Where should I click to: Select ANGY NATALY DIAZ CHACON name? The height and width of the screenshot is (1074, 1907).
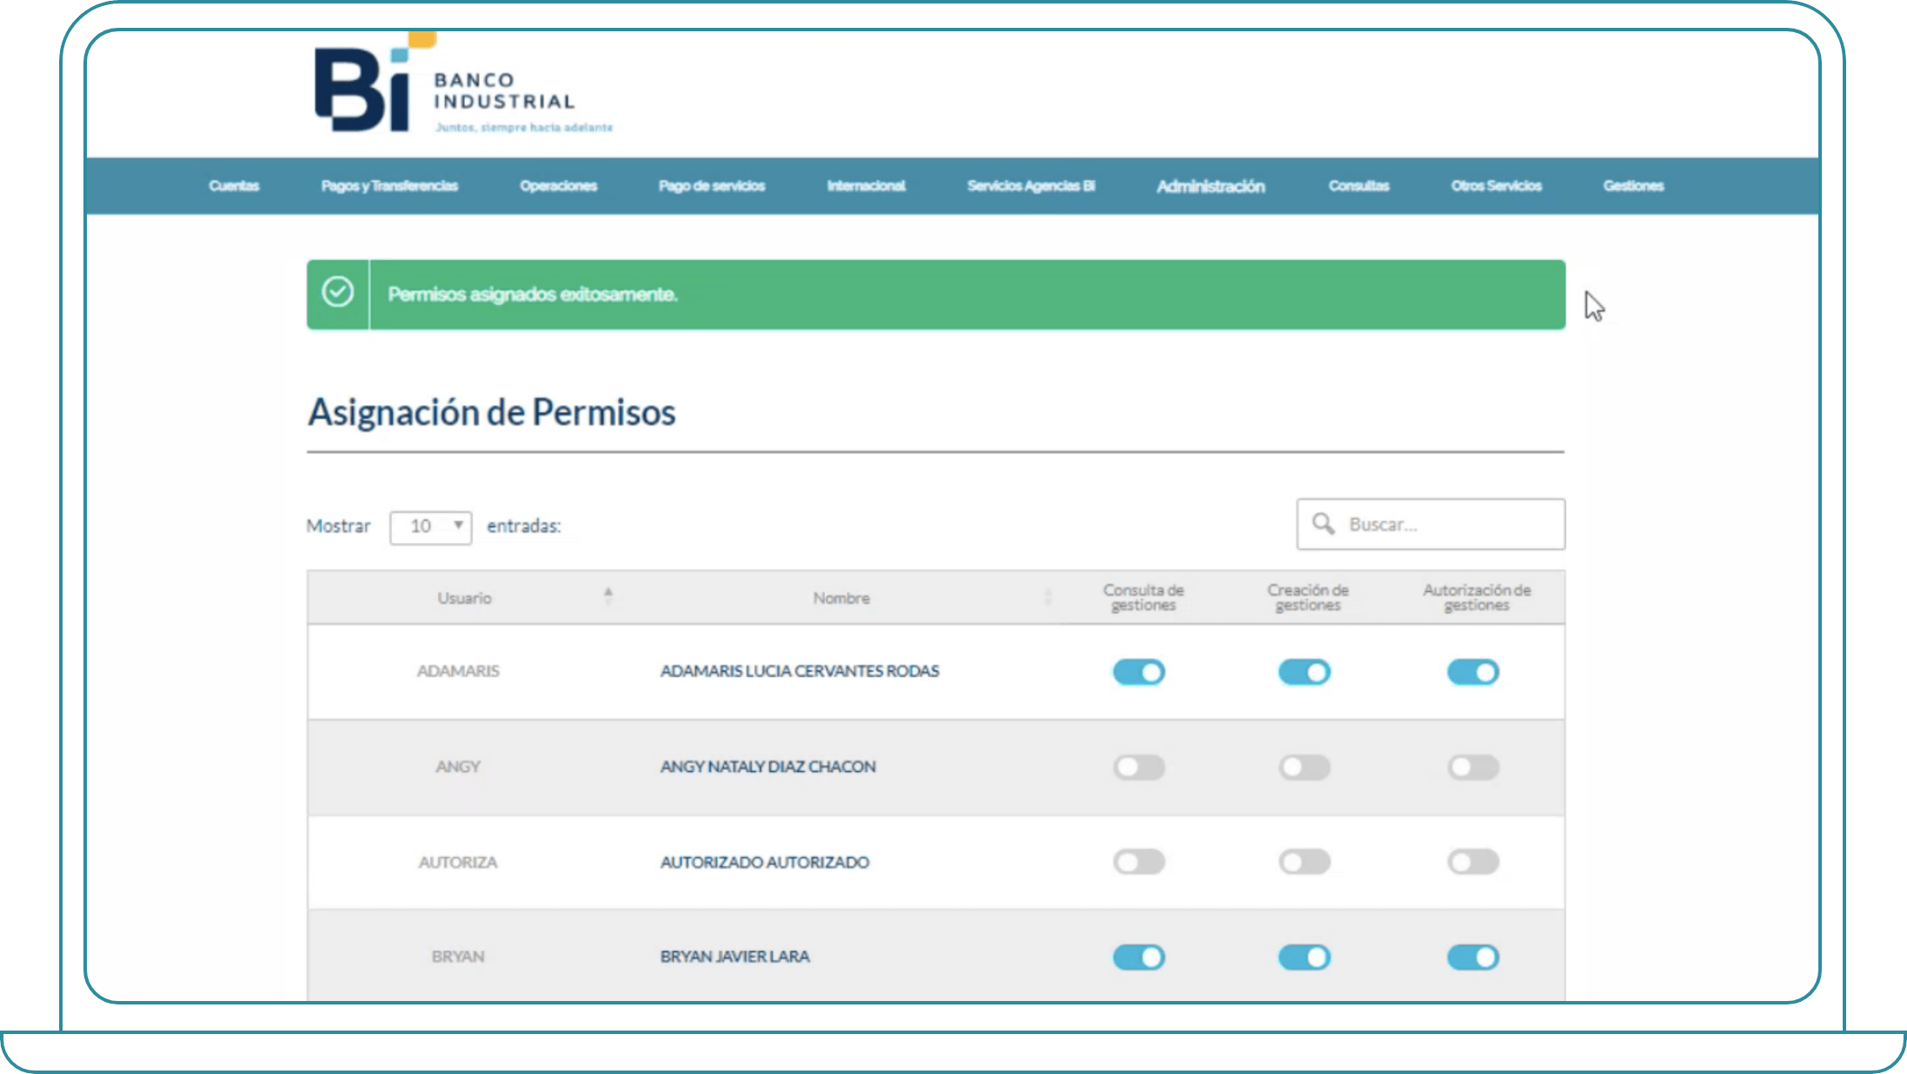767,766
